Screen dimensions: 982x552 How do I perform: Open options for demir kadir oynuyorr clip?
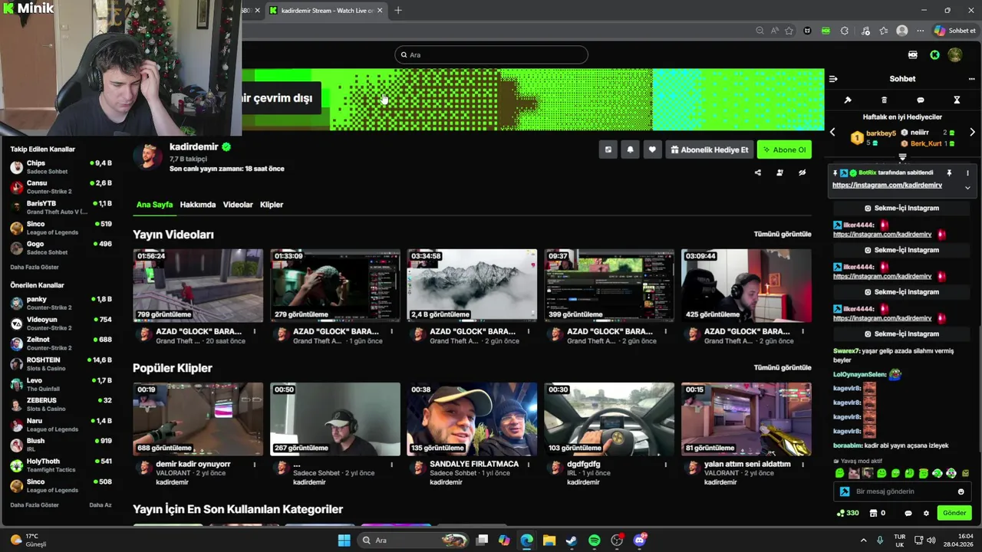coord(255,464)
